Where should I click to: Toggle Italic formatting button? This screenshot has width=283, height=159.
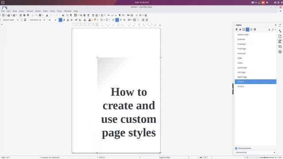64,20
